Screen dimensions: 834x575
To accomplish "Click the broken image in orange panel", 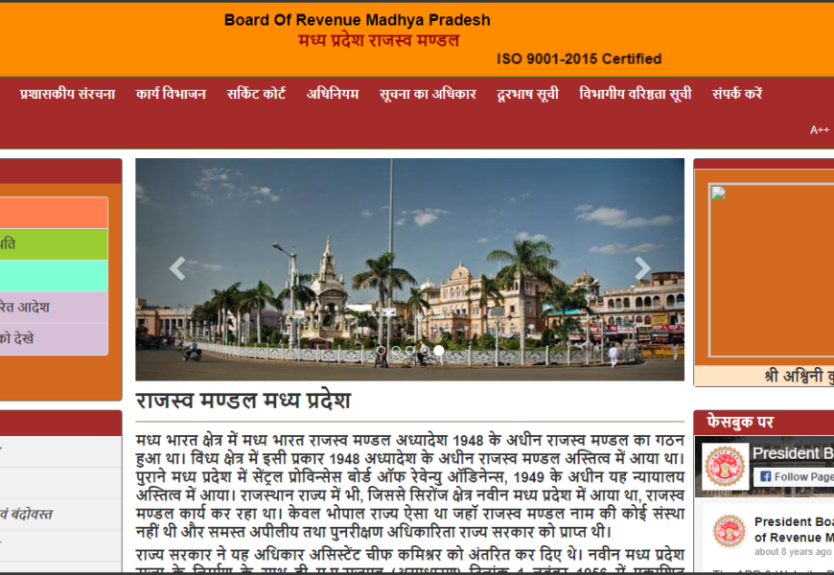I will pyautogui.click(x=717, y=195).
